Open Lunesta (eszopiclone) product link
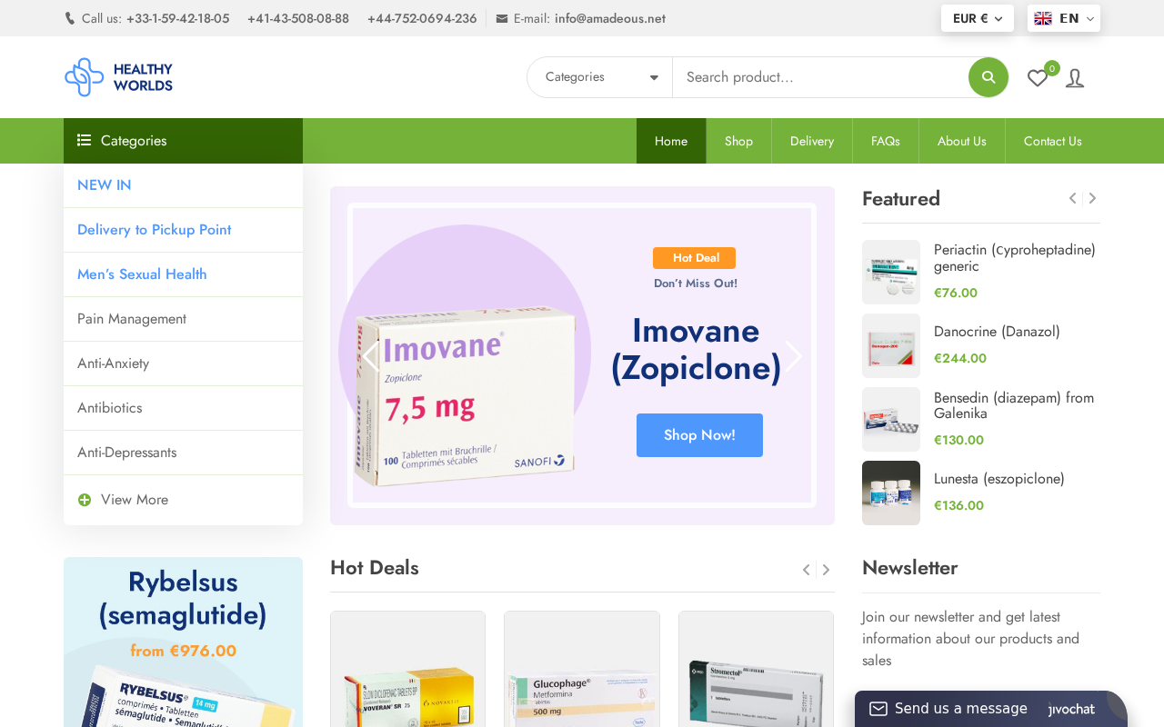 999,479
